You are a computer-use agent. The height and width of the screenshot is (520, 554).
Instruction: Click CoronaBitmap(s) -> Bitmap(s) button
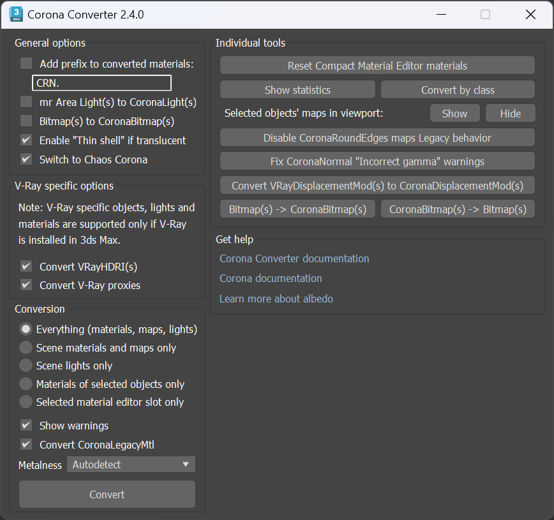coord(458,209)
